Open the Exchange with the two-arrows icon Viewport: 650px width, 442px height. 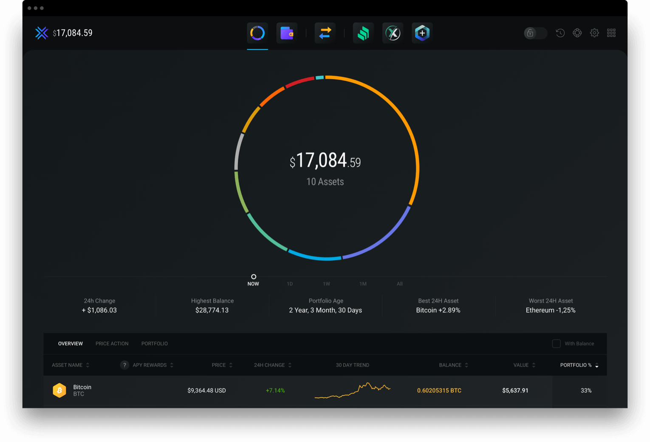325,33
